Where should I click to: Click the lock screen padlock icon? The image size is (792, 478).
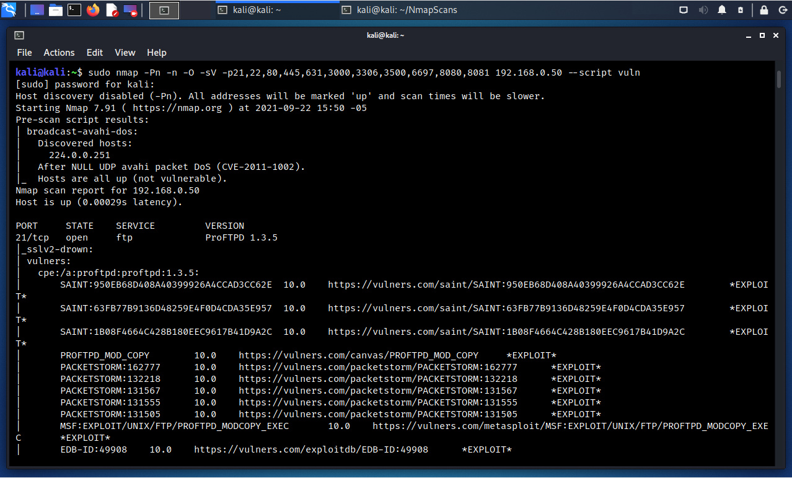[x=764, y=10]
